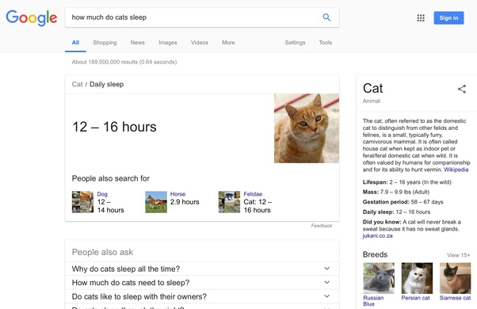The width and height of the screenshot is (477, 309).
Task: Switch to the News tab
Action: [x=138, y=43]
